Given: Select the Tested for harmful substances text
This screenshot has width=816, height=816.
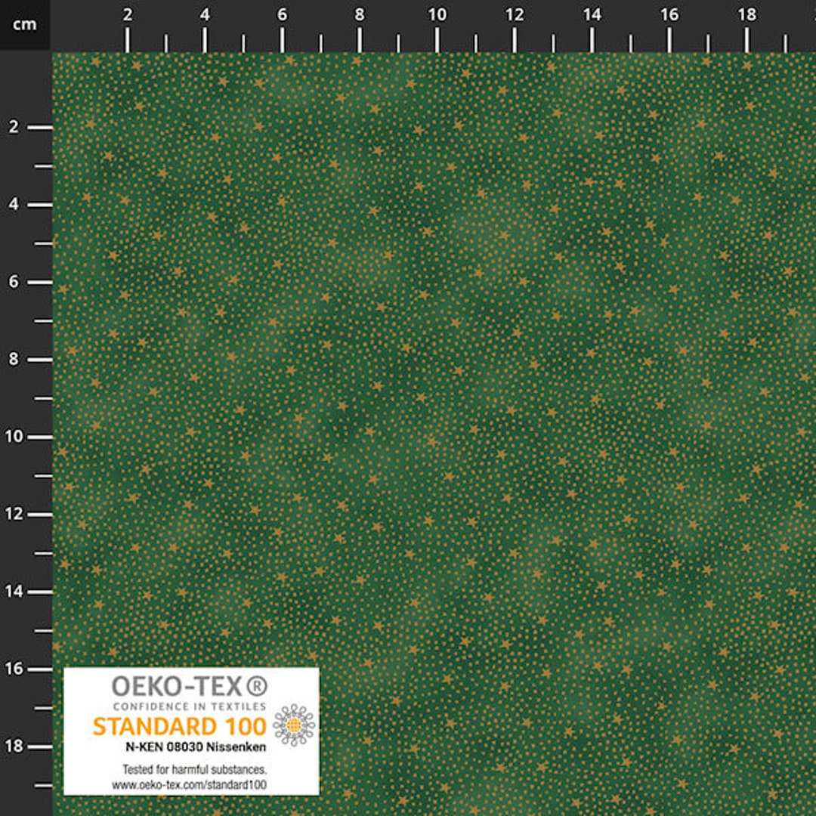Looking at the screenshot, I should [195, 768].
